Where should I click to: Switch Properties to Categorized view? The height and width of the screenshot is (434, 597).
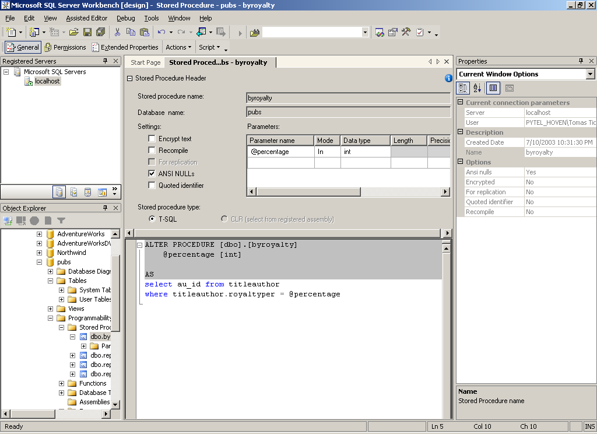[x=463, y=89]
